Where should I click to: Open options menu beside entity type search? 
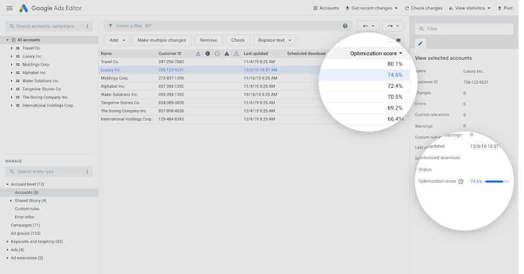tap(87, 172)
